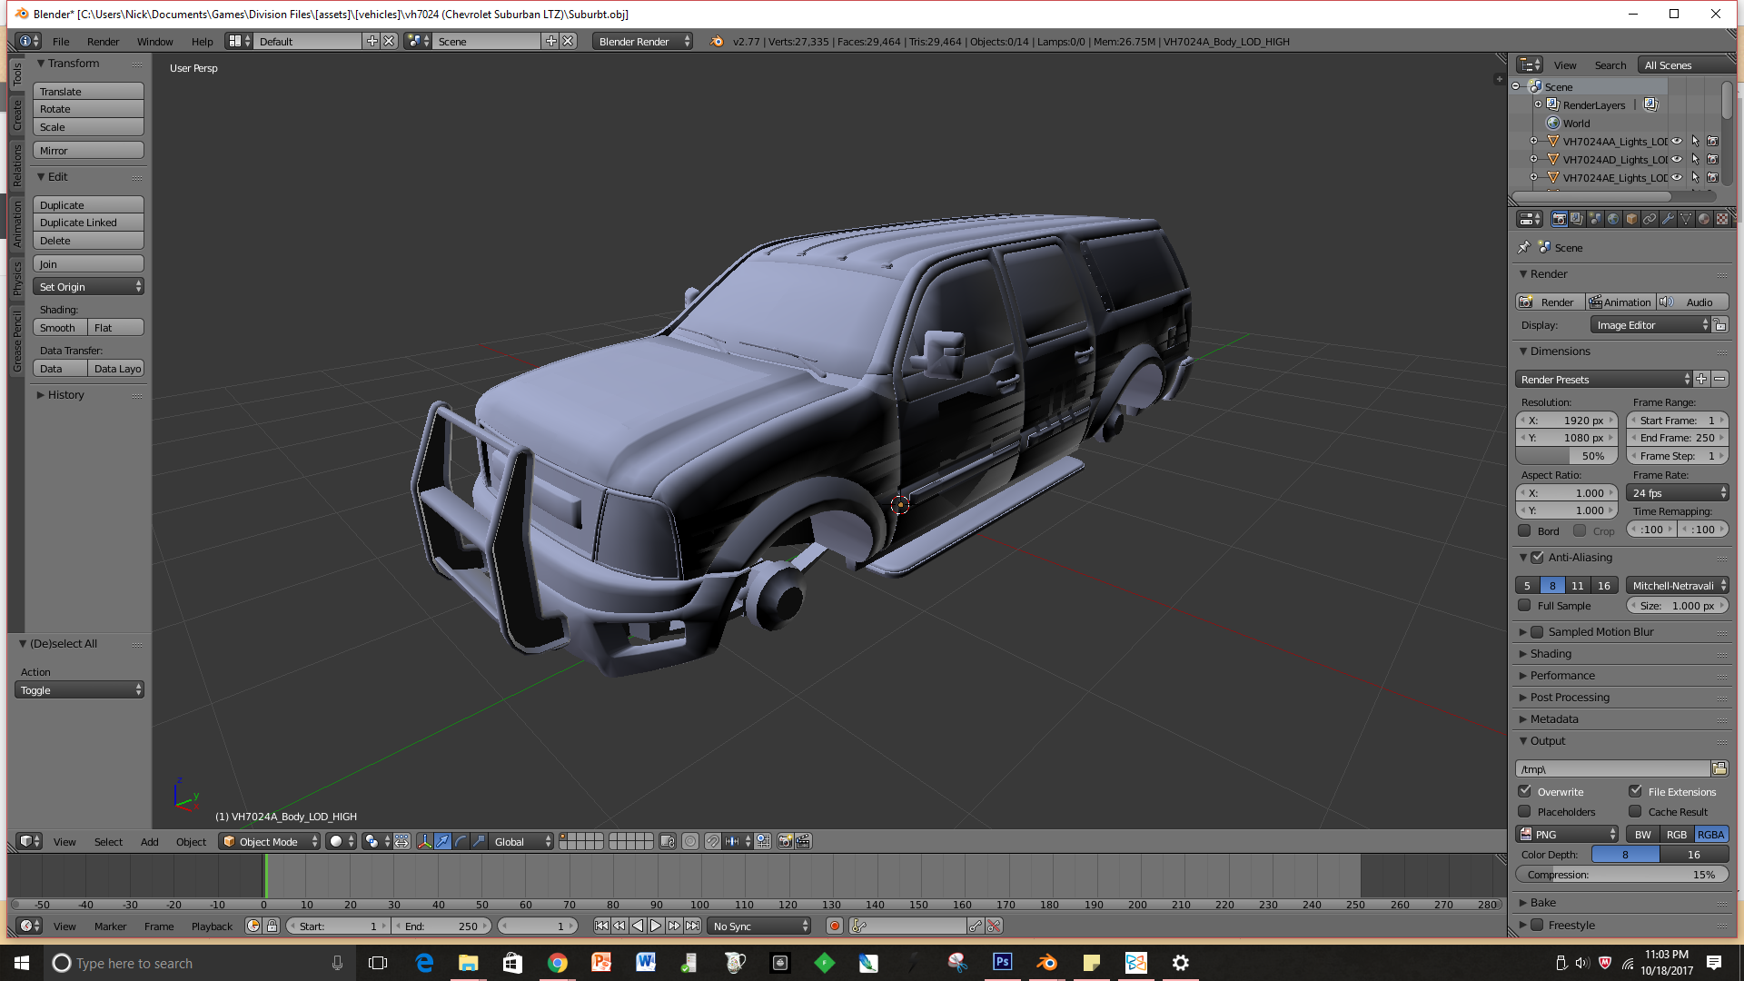Open the Set Origin dropdown
1744x981 pixels.
pyautogui.click(x=88, y=286)
